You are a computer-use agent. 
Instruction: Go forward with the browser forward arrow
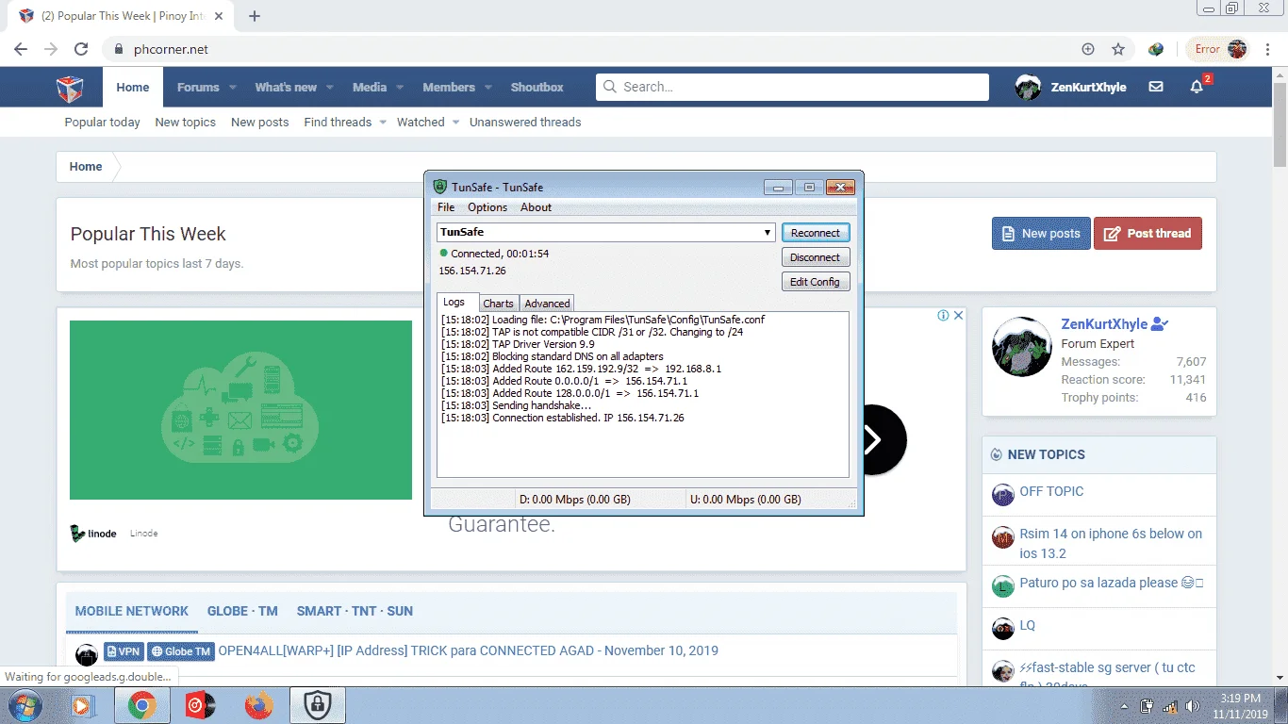click(51, 49)
